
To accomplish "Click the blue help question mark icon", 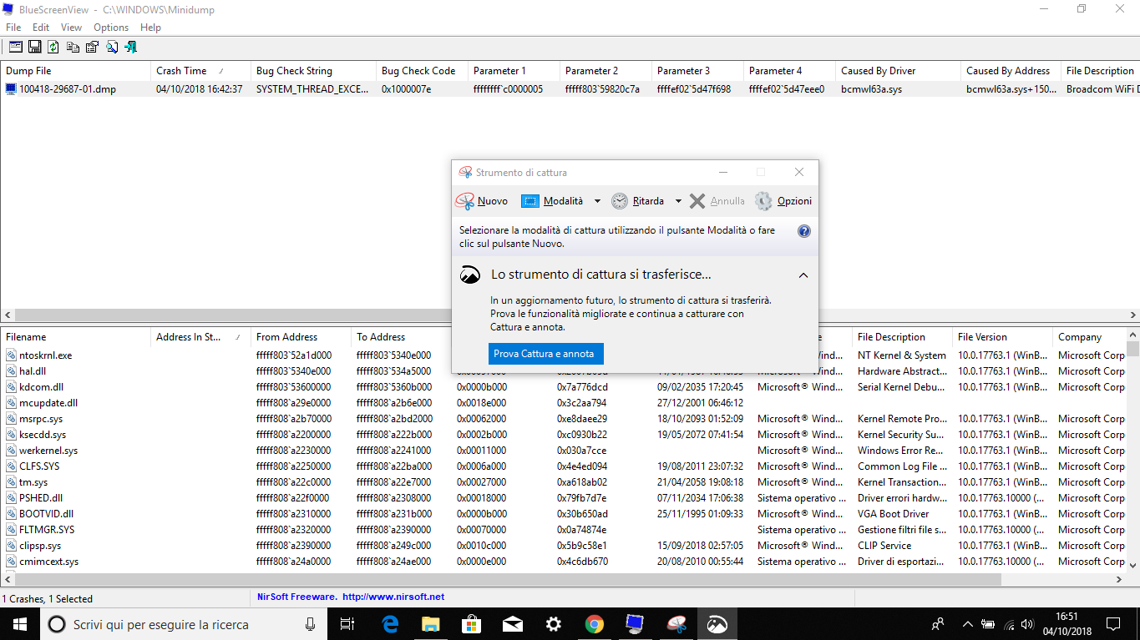I will tap(804, 231).
